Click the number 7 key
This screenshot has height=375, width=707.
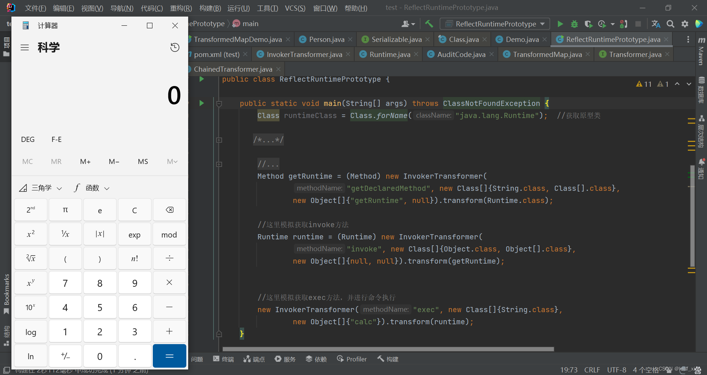pyautogui.click(x=65, y=283)
